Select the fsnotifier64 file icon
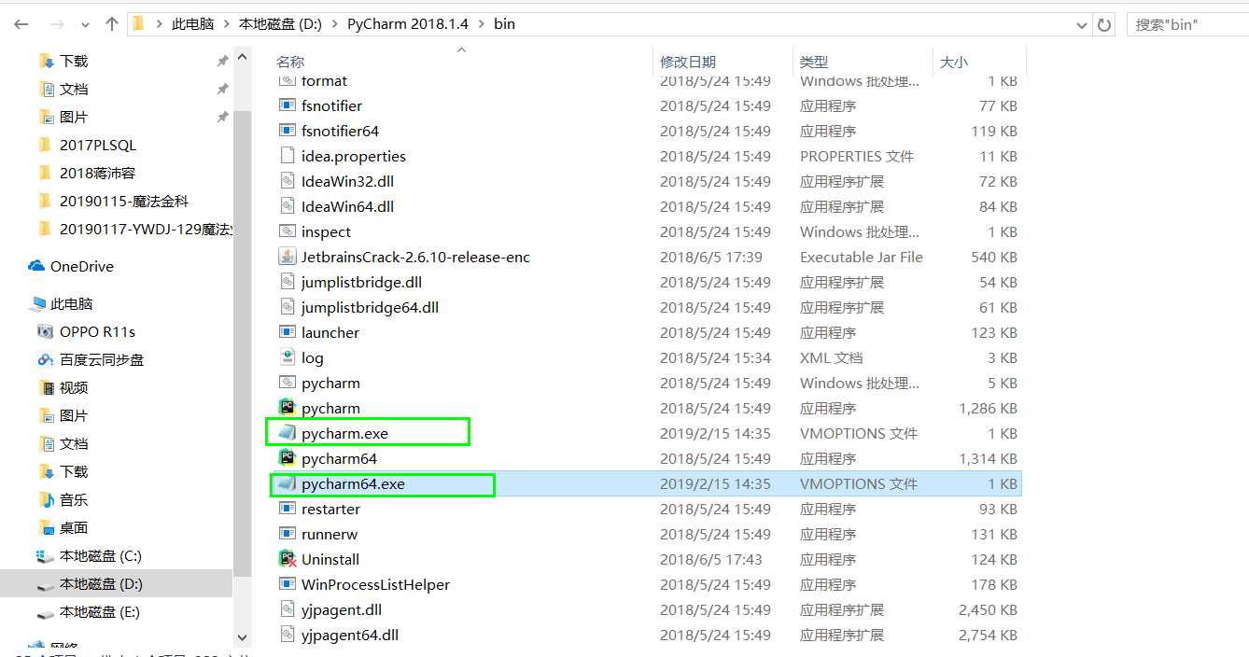 [x=288, y=131]
